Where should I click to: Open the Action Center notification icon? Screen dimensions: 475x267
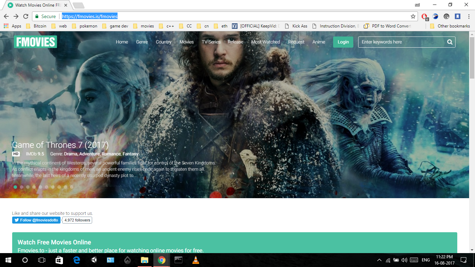coord(464,260)
